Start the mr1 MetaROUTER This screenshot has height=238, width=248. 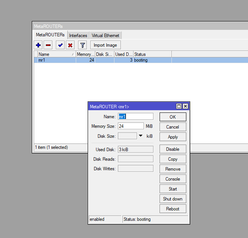pyautogui.click(x=173, y=189)
